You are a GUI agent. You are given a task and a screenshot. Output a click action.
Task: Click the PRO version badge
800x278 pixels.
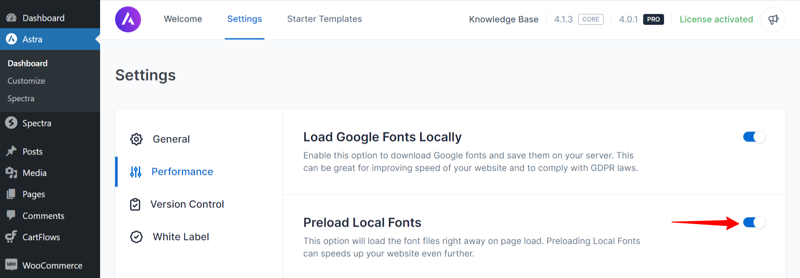[x=653, y=20]
